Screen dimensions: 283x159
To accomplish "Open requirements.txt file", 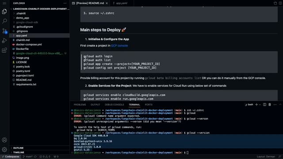I will 40,84.
